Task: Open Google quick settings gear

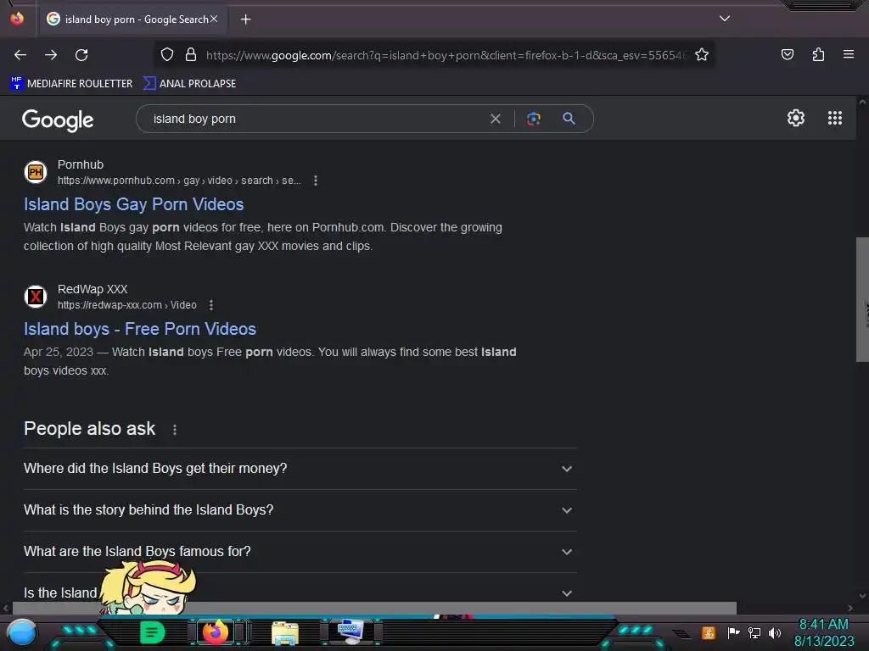Action: pyautogui.click(x=796, y=118)
